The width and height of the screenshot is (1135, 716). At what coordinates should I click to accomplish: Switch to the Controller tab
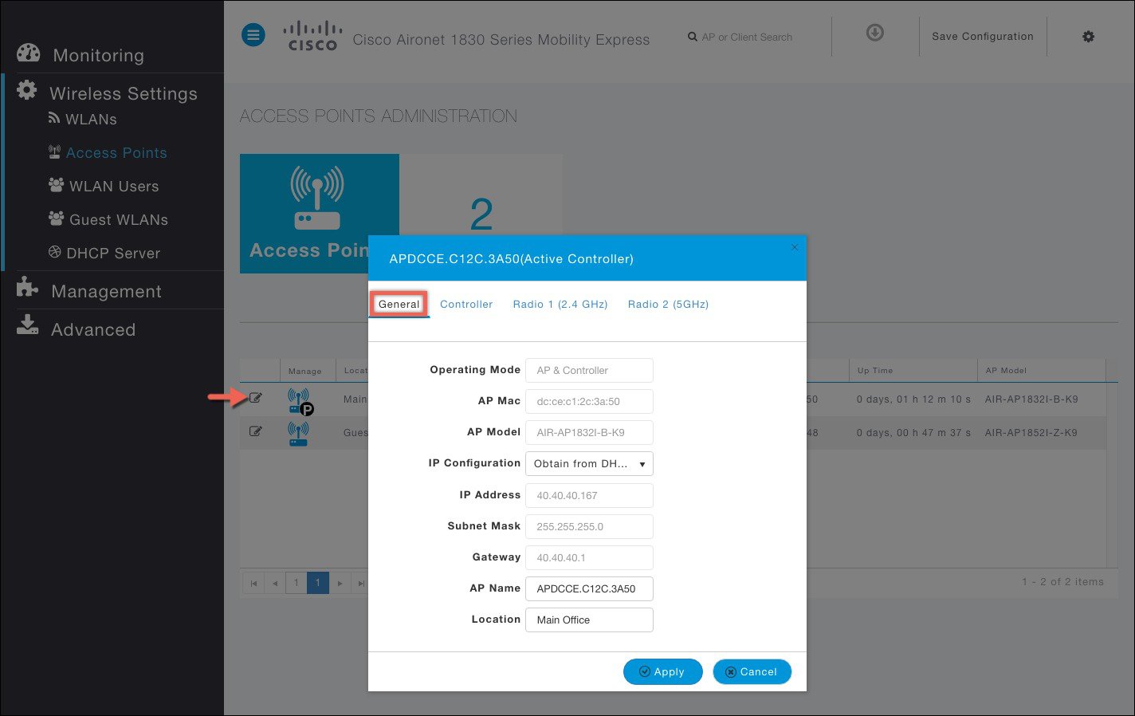pos(466,305)
